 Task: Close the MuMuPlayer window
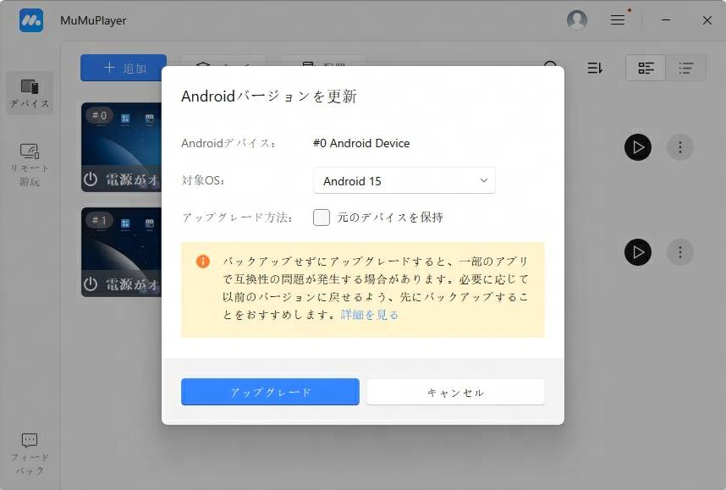707,20
